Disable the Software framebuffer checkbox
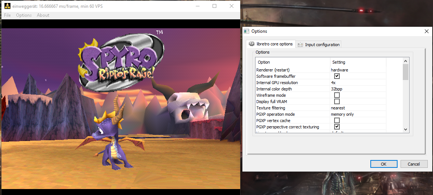 [337, 76]
